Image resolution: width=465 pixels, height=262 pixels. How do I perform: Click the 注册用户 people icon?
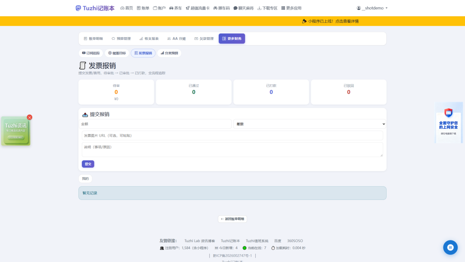click(x=162, y=248)
